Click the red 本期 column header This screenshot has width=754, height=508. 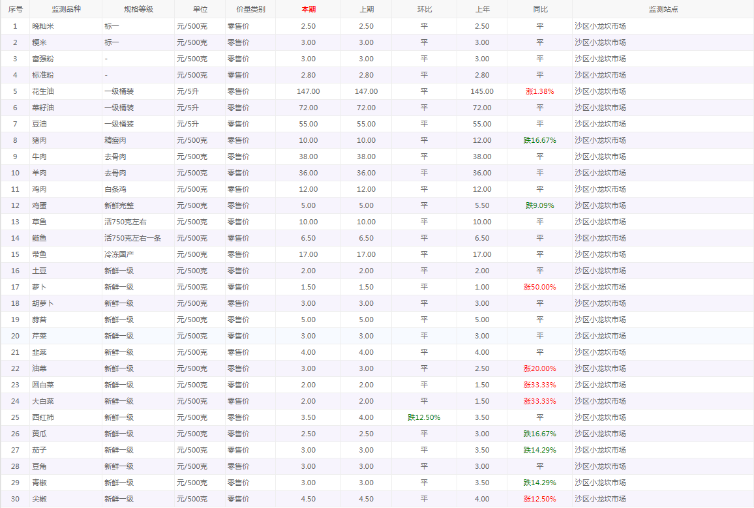point(309,9)
